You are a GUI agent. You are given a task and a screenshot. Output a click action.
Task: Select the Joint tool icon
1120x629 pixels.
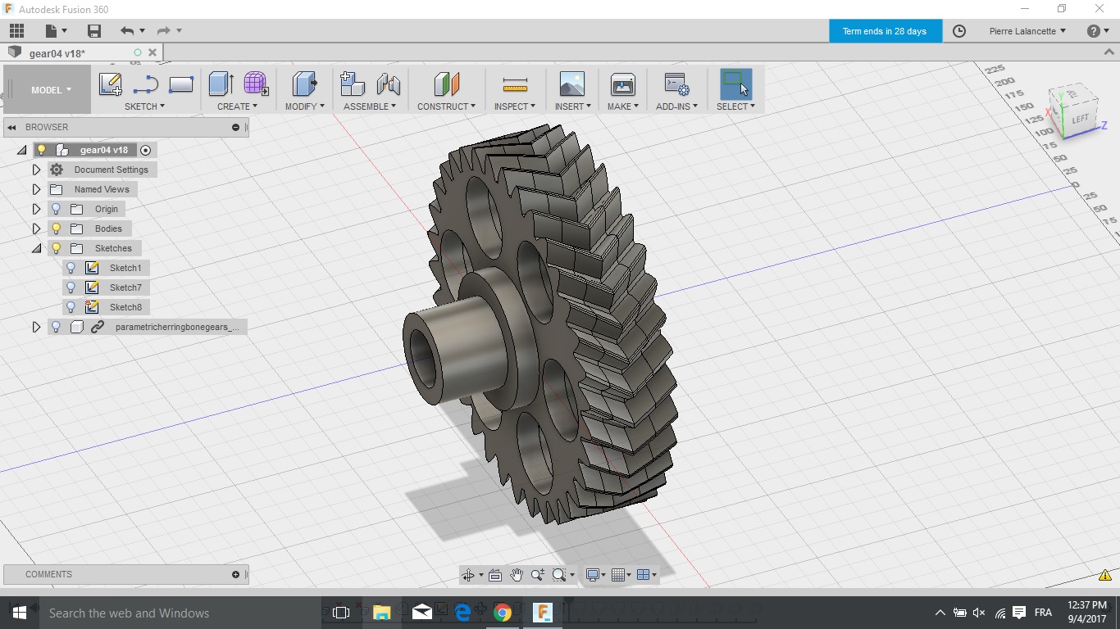(389, 84)
